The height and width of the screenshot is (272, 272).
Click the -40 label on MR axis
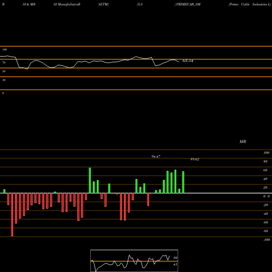point(265,214)
